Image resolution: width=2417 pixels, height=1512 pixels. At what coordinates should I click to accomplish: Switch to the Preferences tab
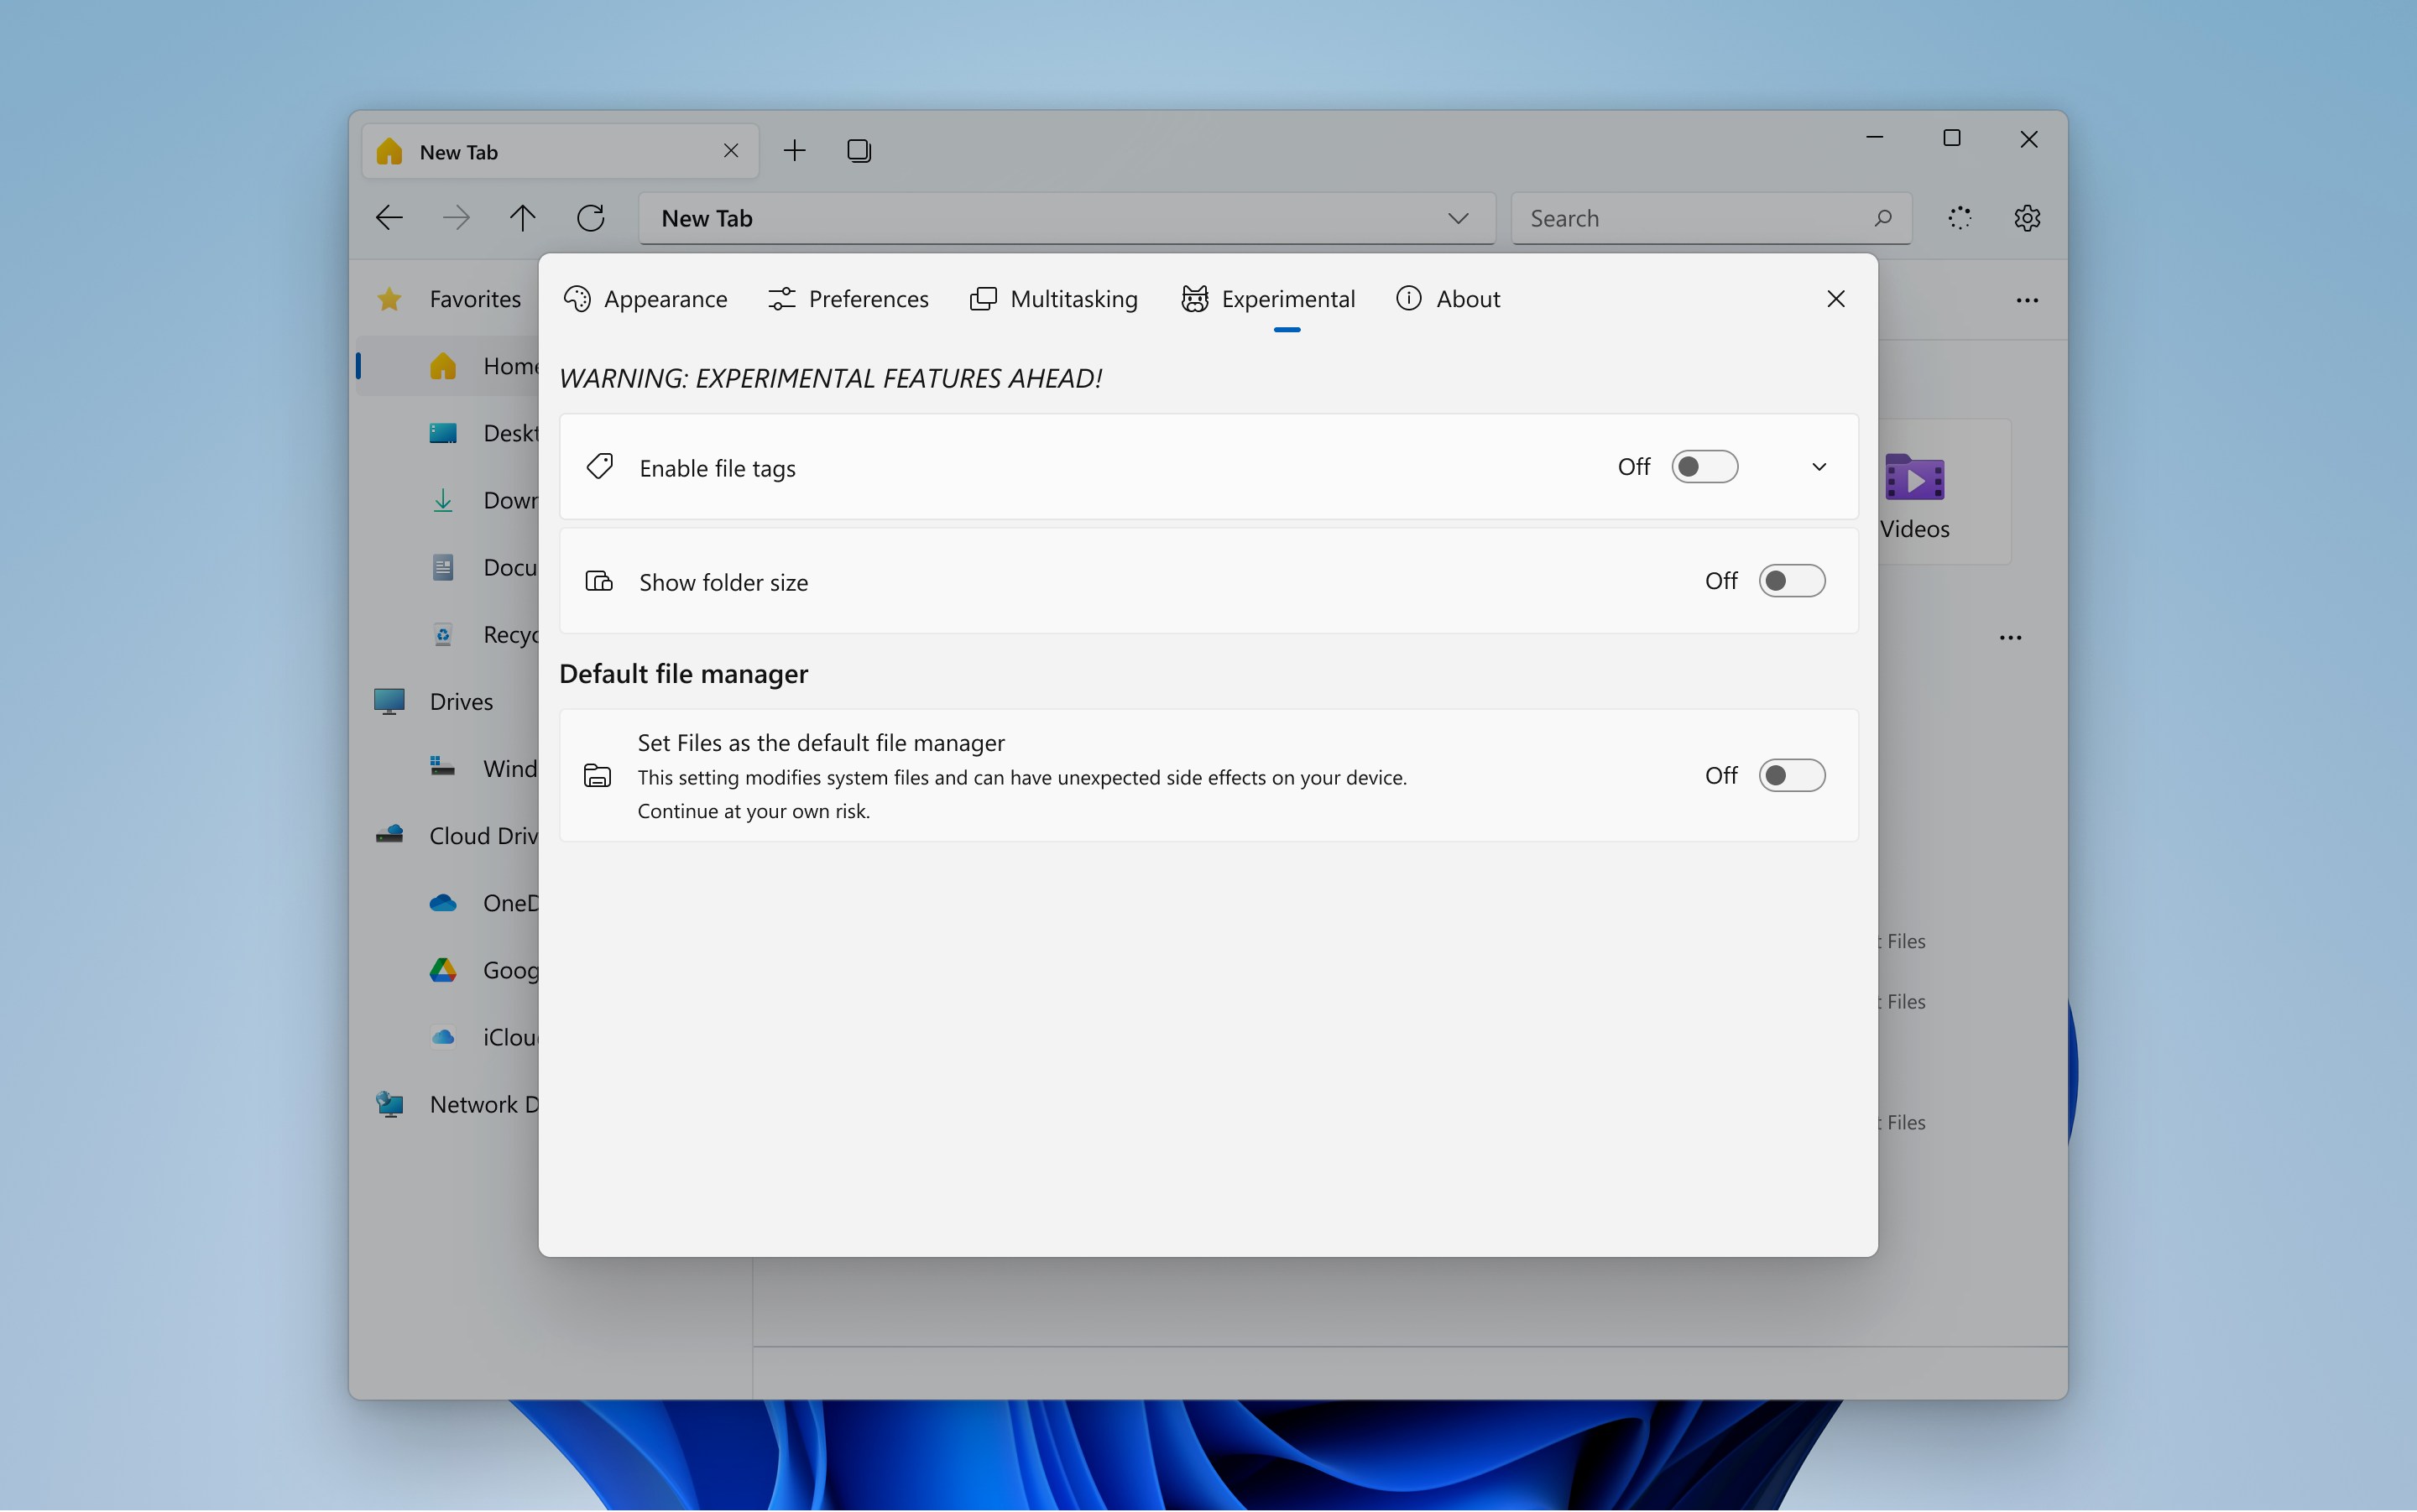(x=849, y=299)
